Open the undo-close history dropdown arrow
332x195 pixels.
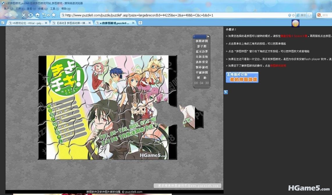tap(49, 15)
